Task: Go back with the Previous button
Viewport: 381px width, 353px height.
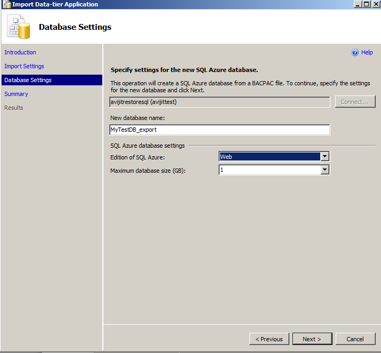Action: [x=269, y=339]
